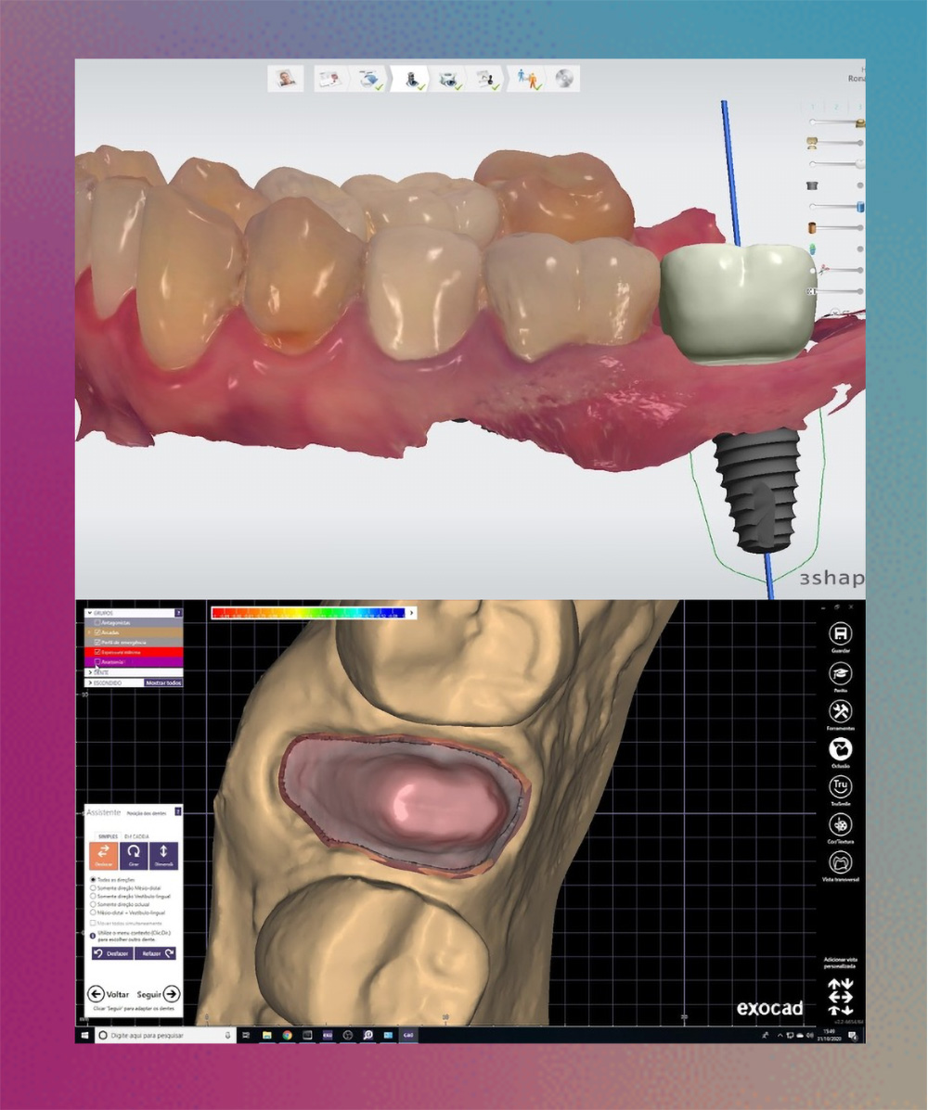Open the Perito expert mode icon

click(840, 673)
